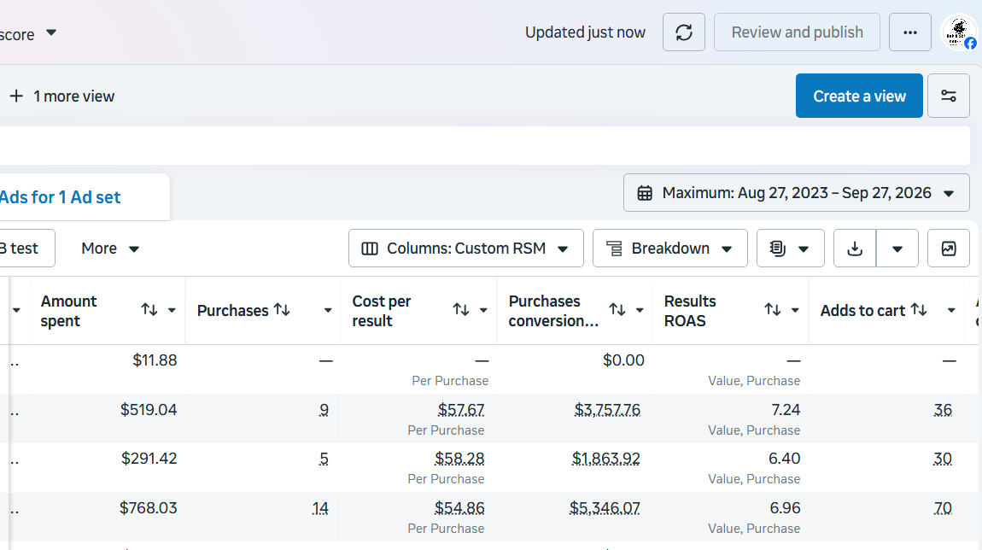Click adds to cart value 30
This screenshot has width=982, height=550.
(x=943, y=459)
